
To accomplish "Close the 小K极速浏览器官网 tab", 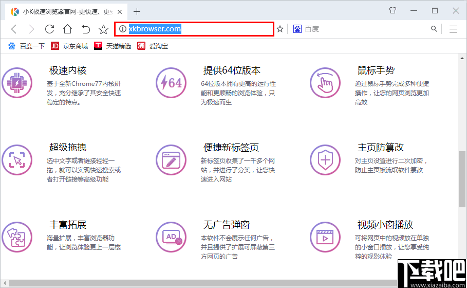I will (x=120, y=12).
